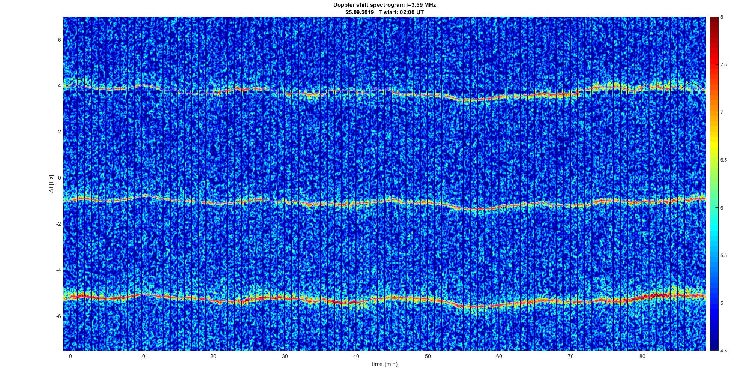Select the x-axis label 'time (min)'
This screenshot has height=376, width=750.
384,364
